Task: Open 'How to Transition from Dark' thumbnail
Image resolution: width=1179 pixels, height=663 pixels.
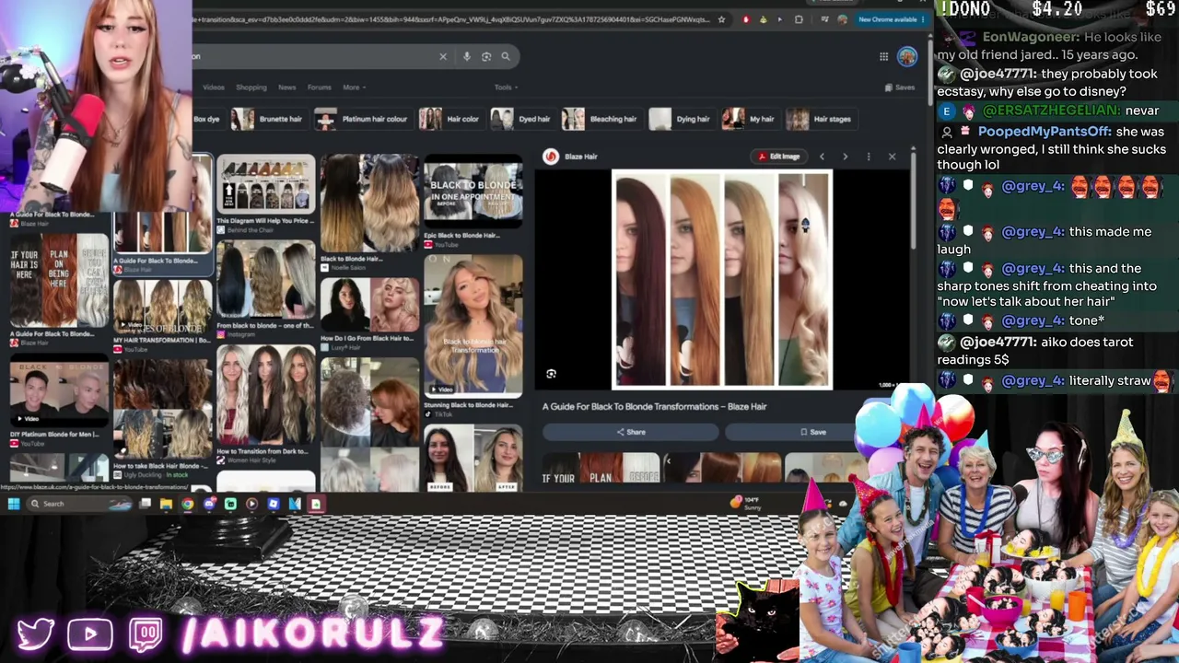Action: point(265,396)
